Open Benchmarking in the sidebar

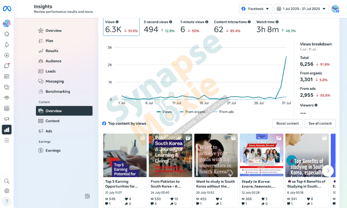[x=58, y=92]
